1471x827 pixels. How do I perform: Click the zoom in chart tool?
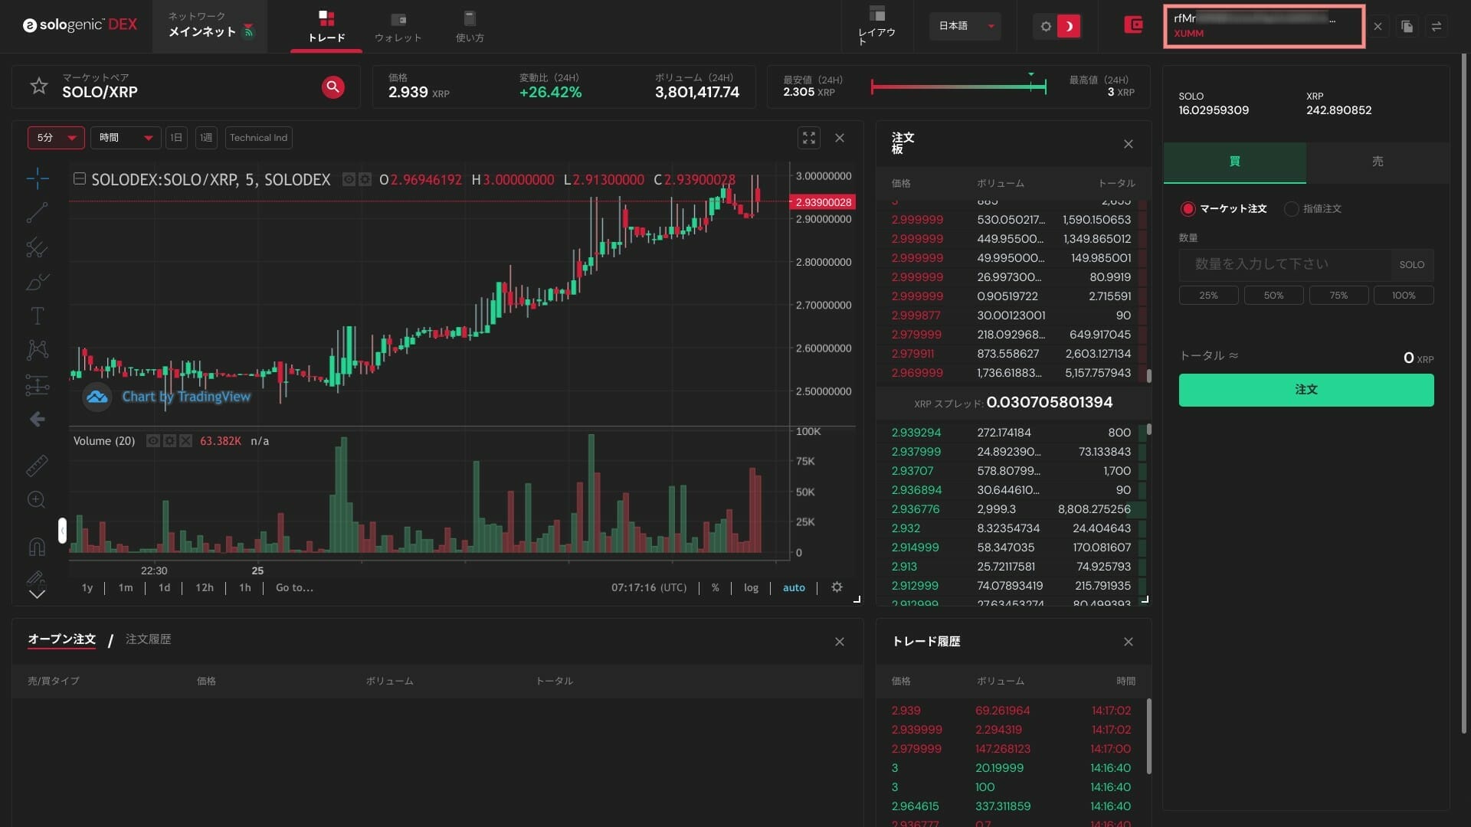[37, 500]
